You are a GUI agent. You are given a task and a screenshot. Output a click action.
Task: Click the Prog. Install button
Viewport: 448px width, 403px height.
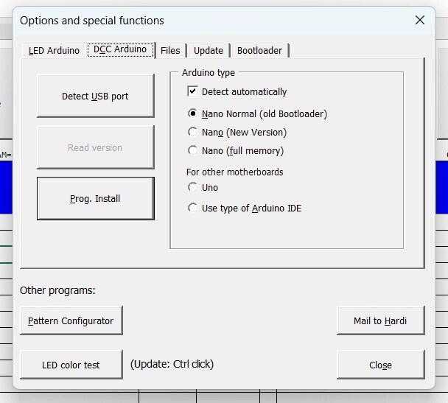(95, 198)
